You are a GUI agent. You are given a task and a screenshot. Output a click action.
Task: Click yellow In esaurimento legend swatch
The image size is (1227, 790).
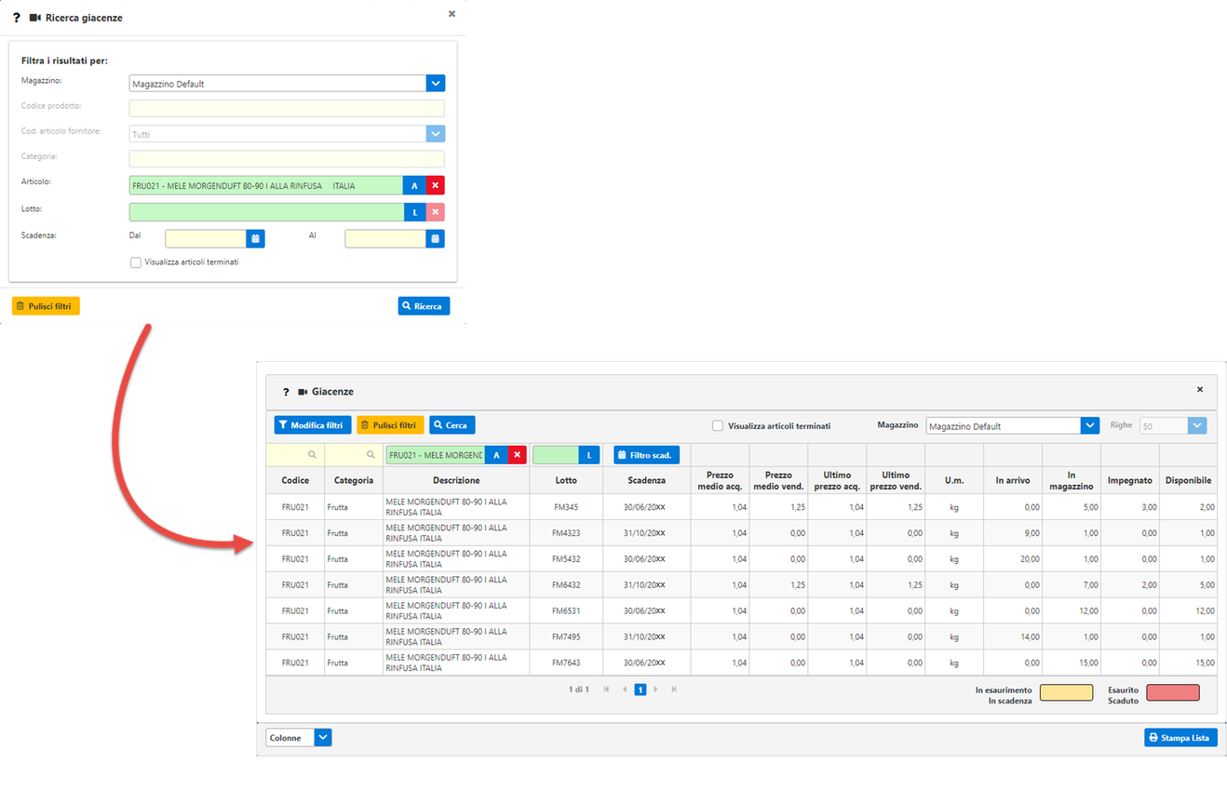pos(1066,692)
